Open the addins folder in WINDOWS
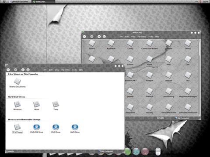This screenshot has height=157, width=210. [92, 44]
